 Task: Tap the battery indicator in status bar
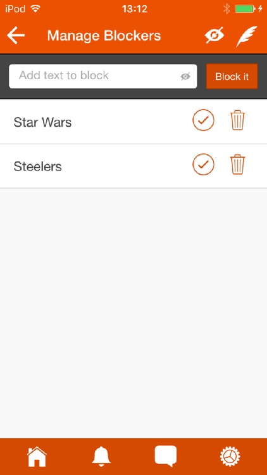click(245, 9)
